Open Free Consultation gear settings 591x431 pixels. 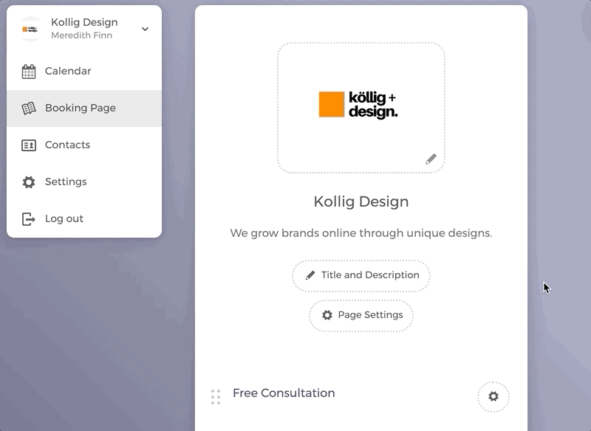493,396
